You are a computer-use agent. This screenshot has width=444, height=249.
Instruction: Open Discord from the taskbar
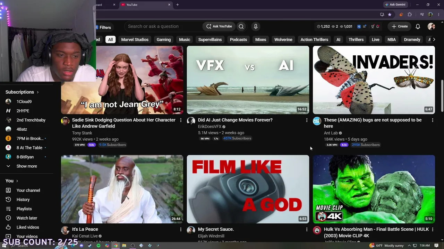[82, 246]
